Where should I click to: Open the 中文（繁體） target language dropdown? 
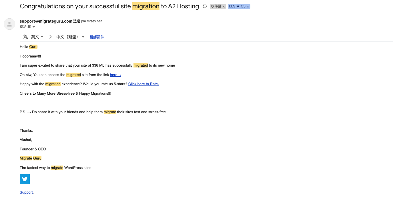pos(70,37)
